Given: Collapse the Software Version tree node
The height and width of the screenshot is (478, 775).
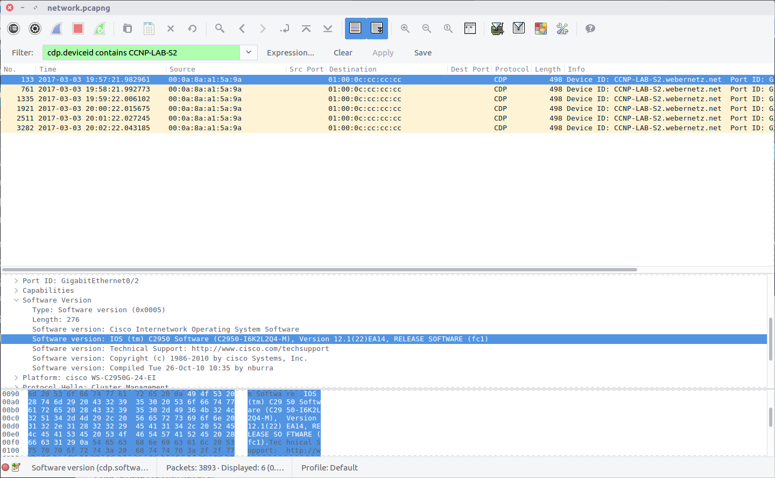Looking at the screenshot, I should (x=17, y=300).
